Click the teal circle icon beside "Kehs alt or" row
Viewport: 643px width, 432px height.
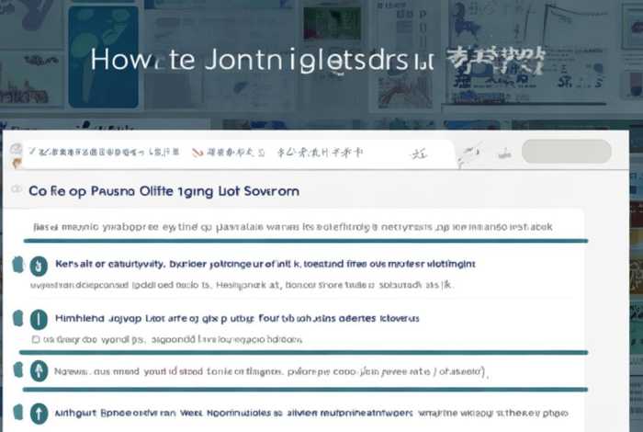pyautogui.click(x=39, y=267)
